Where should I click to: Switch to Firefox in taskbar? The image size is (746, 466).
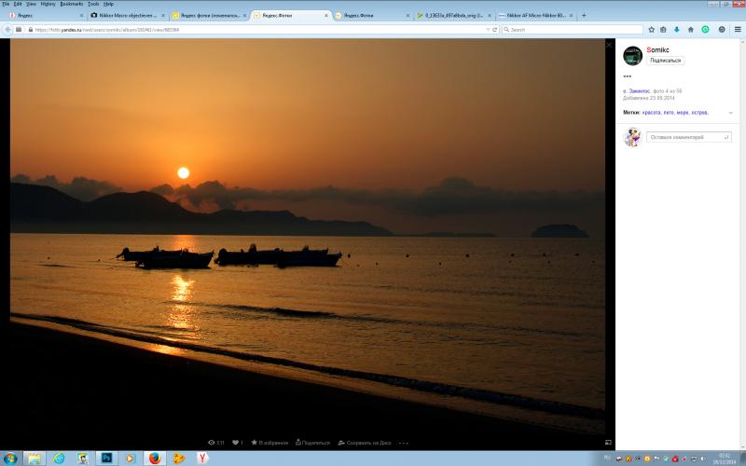pos(155,459)
